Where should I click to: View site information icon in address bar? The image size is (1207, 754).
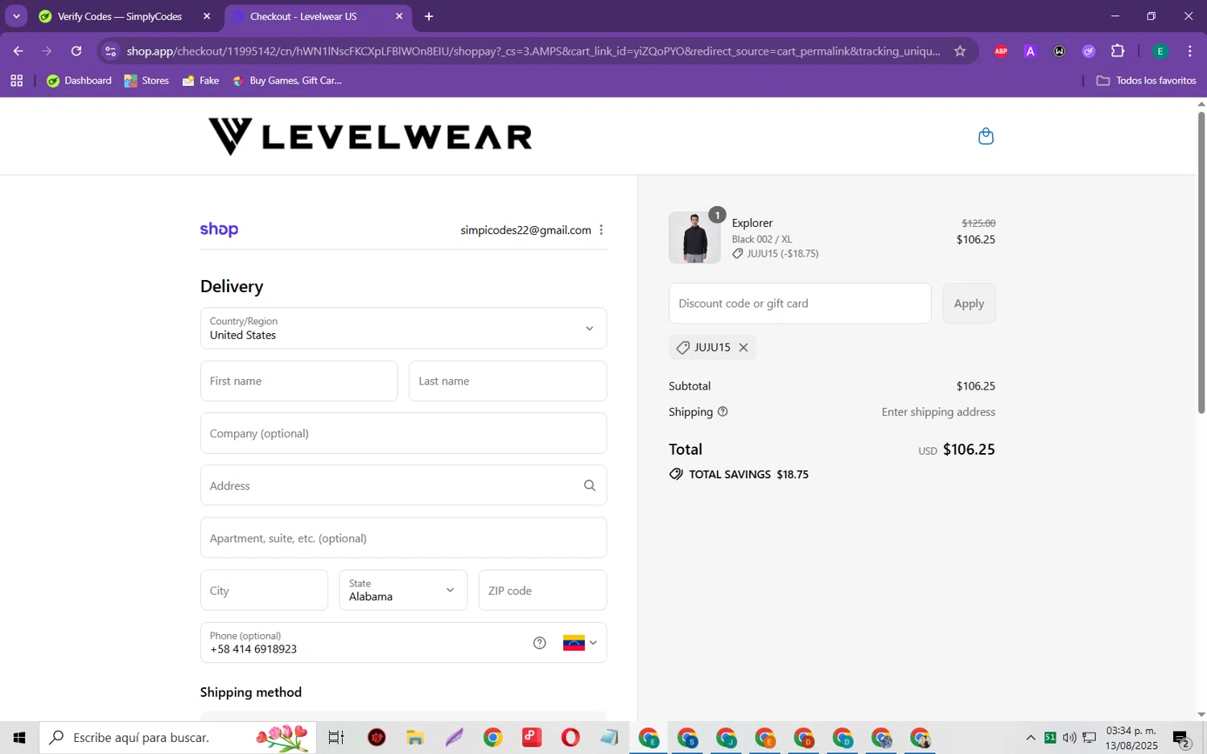111,51
